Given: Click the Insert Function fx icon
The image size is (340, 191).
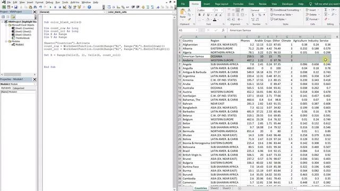Looking at the screenshot, I should (223, 30).
